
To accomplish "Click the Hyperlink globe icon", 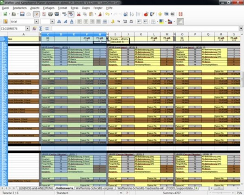I will click(126, 14).
